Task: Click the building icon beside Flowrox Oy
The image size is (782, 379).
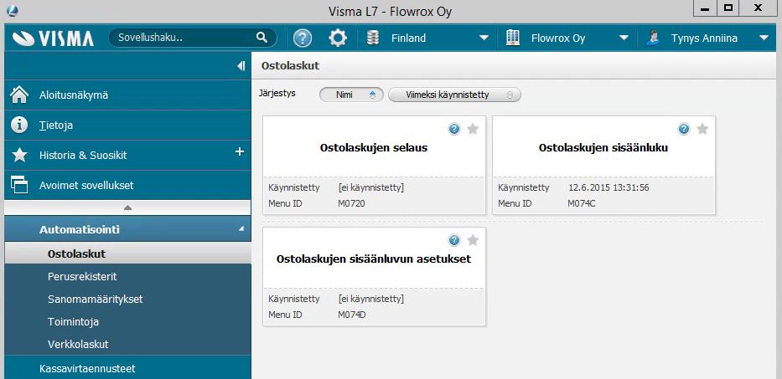Action: tap(513, 38)
